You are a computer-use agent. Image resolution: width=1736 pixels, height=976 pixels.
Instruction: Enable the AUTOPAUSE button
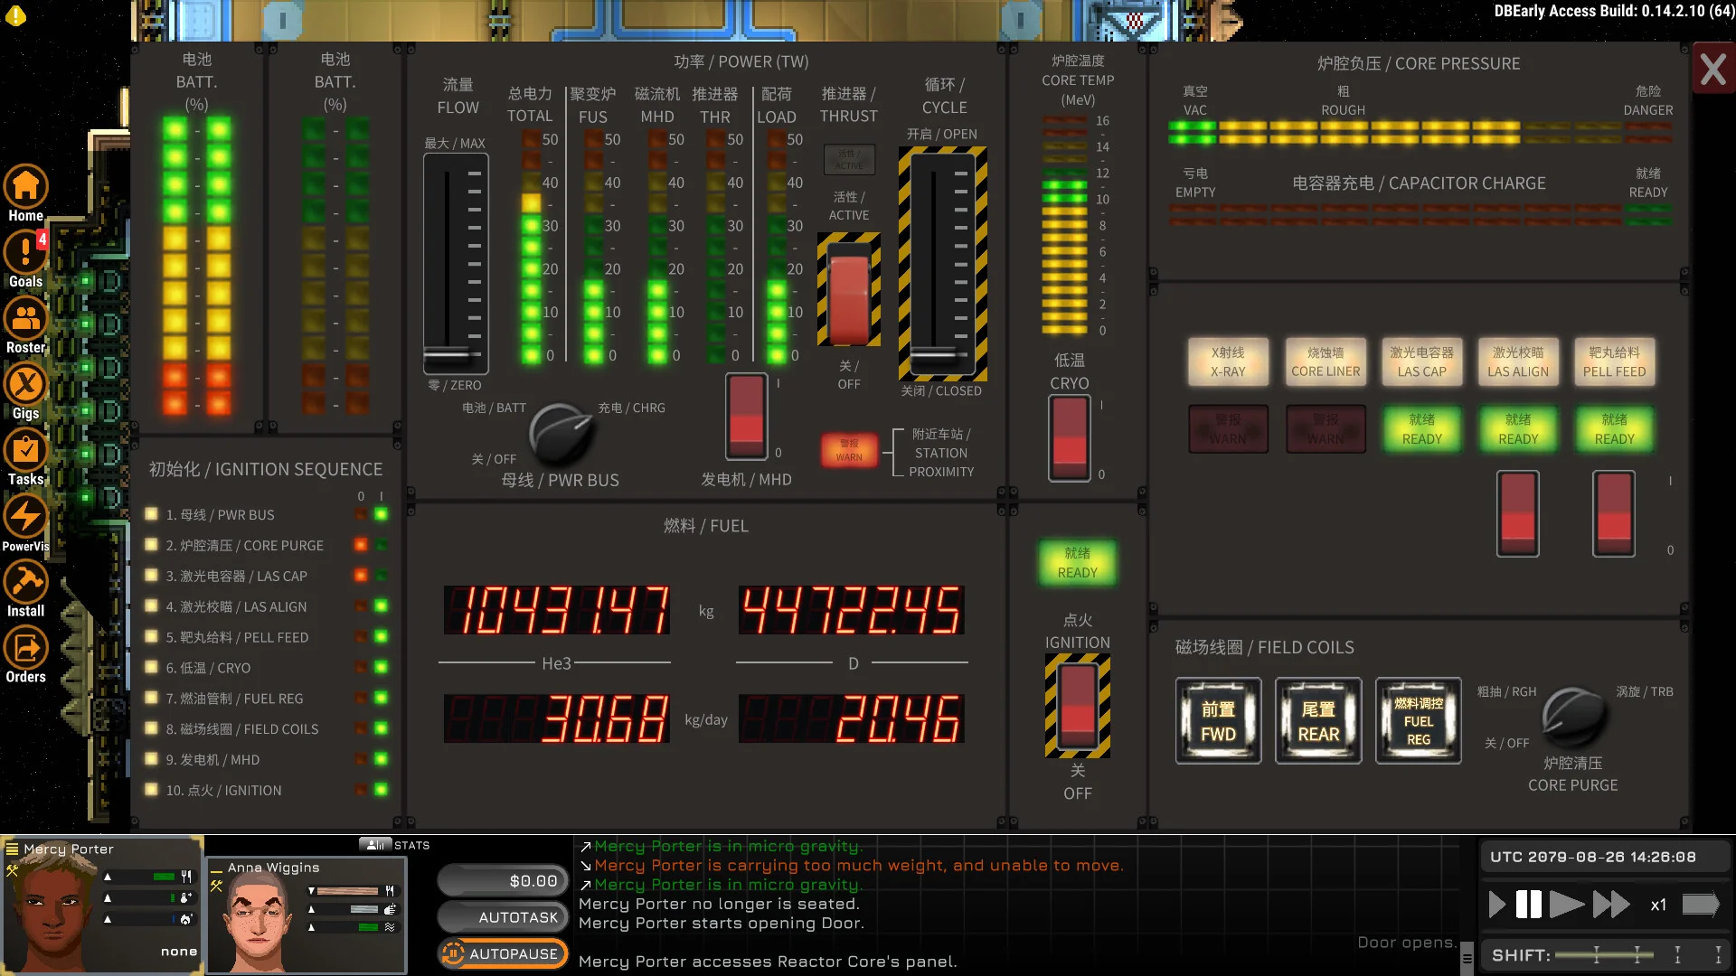[504, 953]
